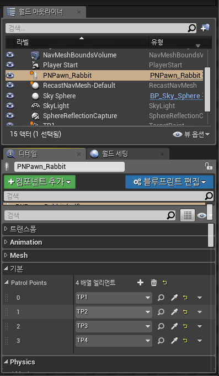Switch to 디테일 tab
The width and height of the screenshot is (219, 376).
[45, 154]
